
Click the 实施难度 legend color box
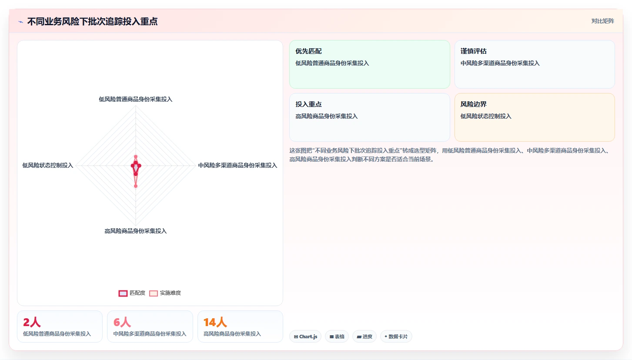click(154, 293)
